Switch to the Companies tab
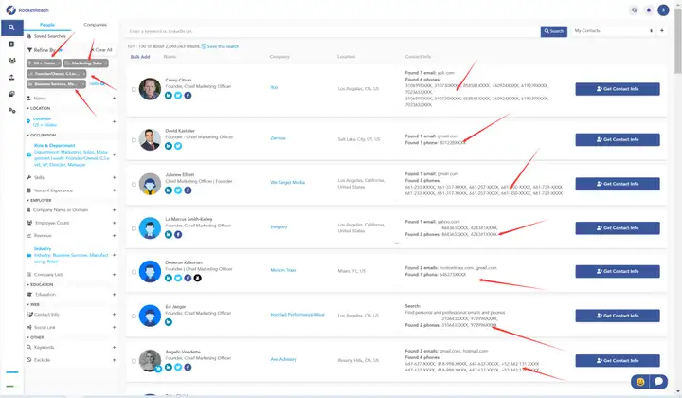Screen dimensions: 682x398 coord(95,25)
